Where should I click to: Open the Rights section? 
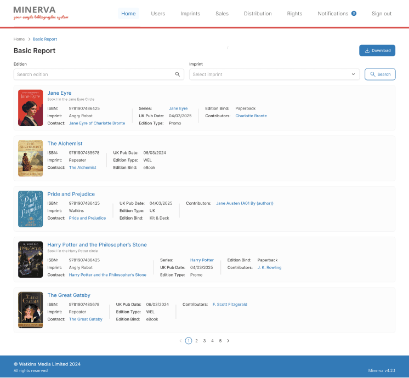click(x=294, y=14)
